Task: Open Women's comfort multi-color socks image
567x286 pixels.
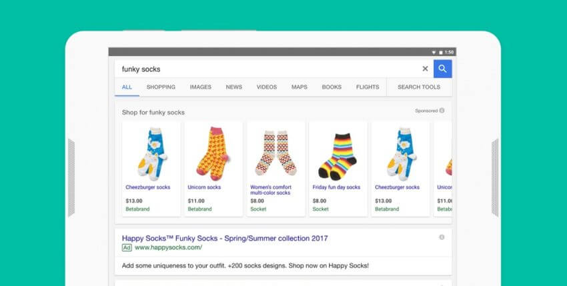Action: [276, 153]
